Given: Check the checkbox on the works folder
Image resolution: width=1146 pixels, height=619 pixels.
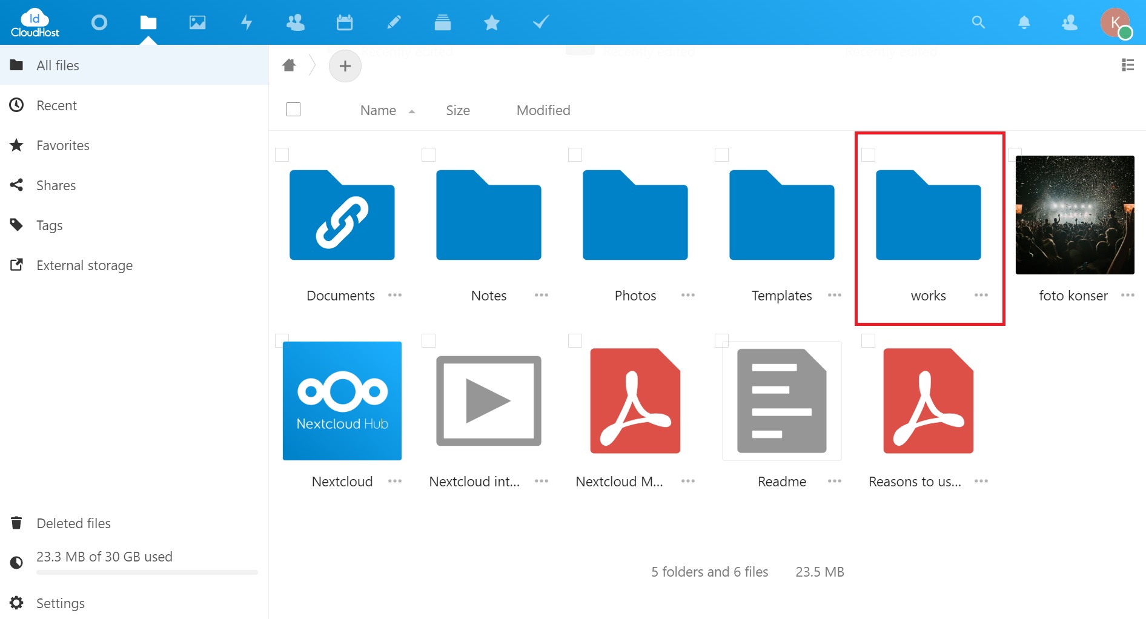Looking at the screenshot, I should [x=868, y=154].
